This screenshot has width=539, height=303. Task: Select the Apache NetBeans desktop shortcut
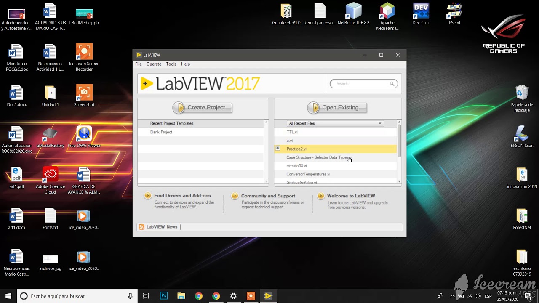(x=387, y=17)
